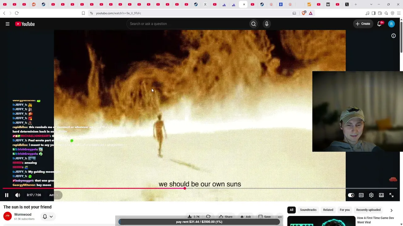Select the For you filter chip
The width and height of the screenshot is (403, 226).
[345, 210]
